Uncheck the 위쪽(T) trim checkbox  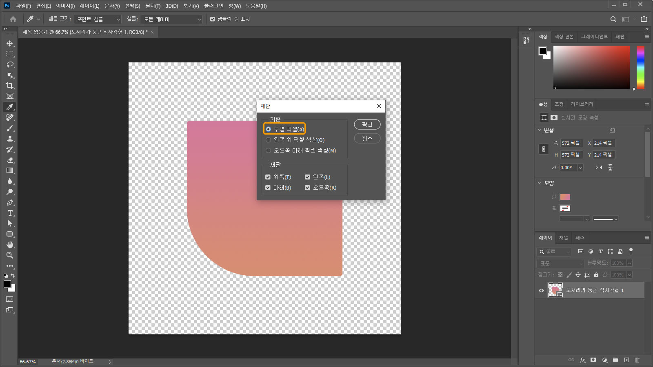(x=268, y=177)
